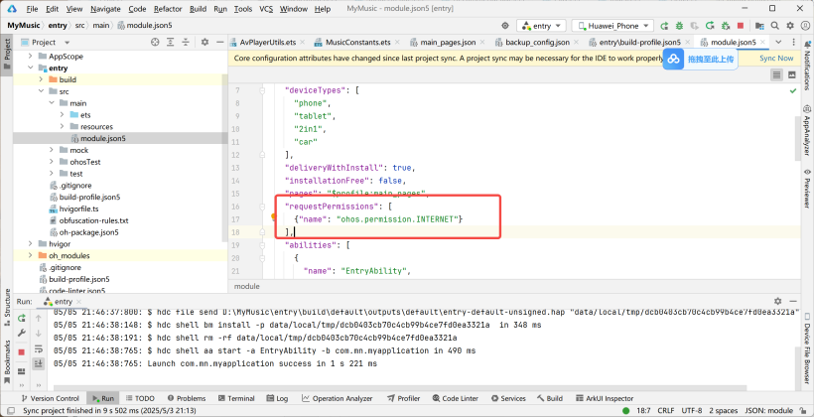The width and height of the screenshot is (814, 417).
Task: Click the CRLF line separator status item
Action: [x=666, y=411]
